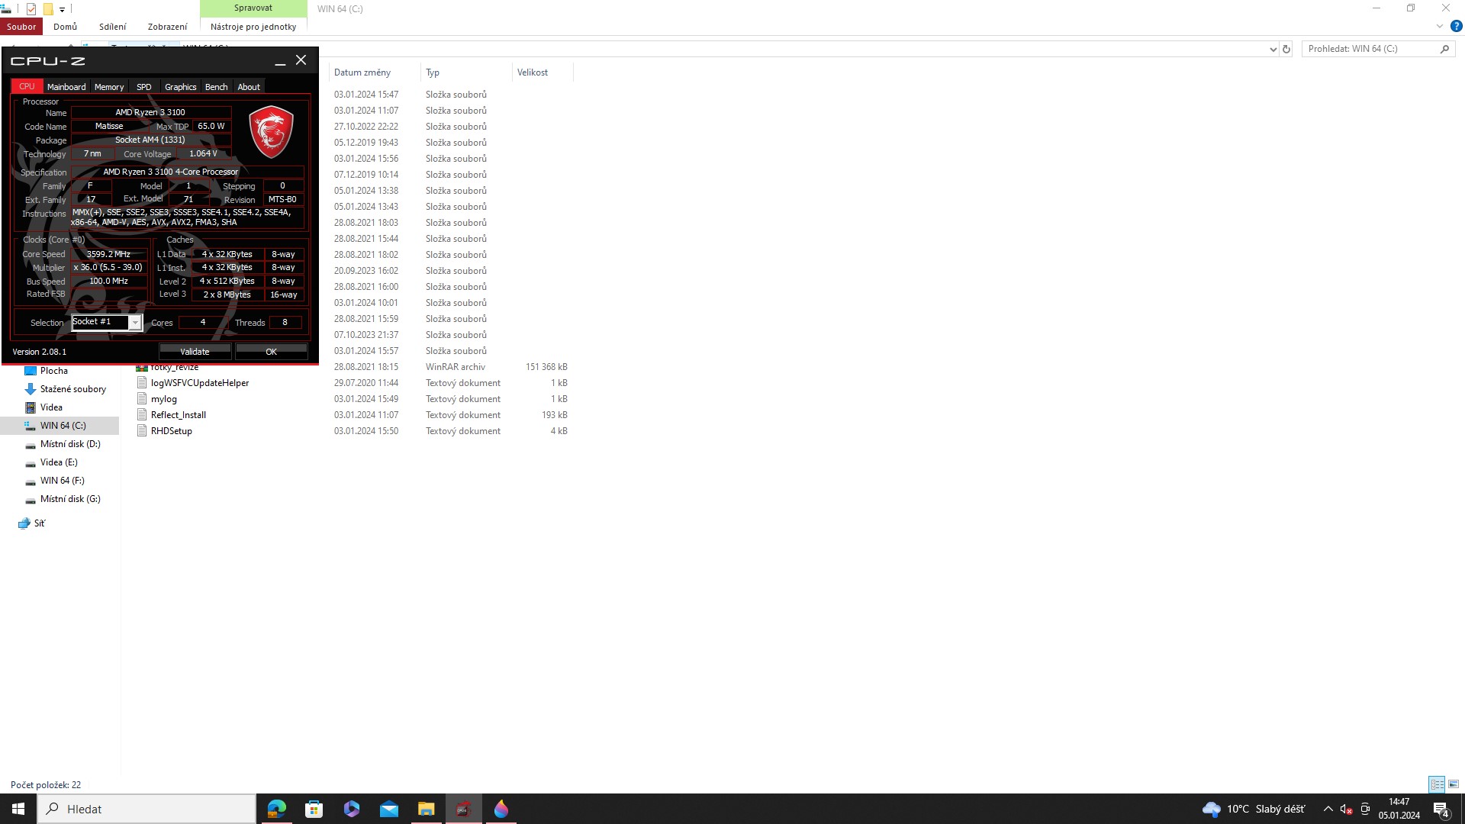Launch Microsoft Store taskbar icon
Image resolution: width=1465 pixels, height=824 pixels.
point(314,809)
